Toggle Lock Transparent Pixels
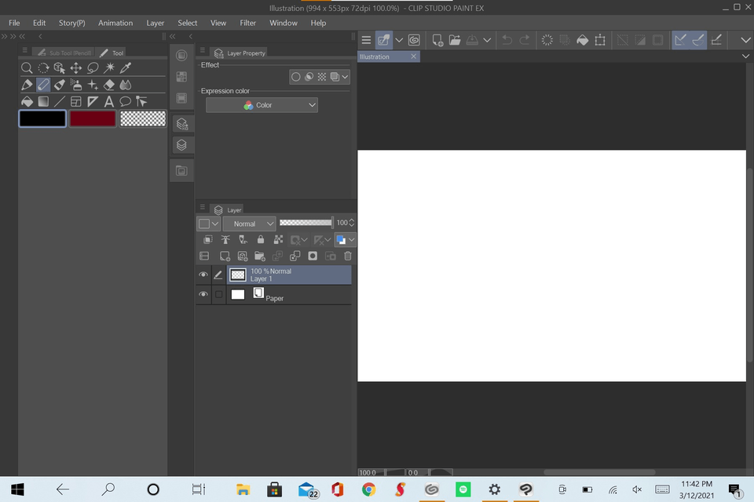754x502 pixels. [278, 239]
